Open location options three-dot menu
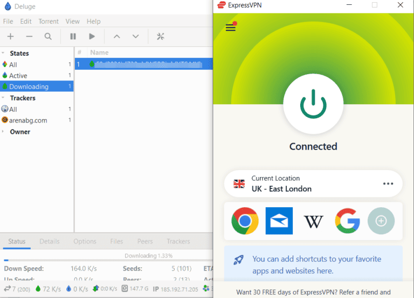The image size is (414, 298). coord(388,184)
